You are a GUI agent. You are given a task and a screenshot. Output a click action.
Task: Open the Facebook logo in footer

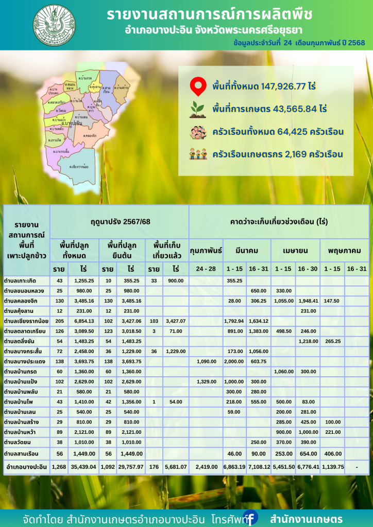pyautogui.click(x=250, y=518)
